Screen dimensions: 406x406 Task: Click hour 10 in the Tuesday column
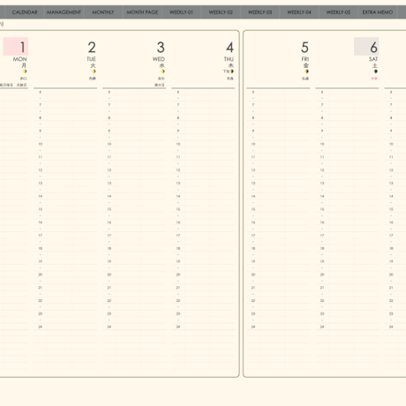[41, 144]
